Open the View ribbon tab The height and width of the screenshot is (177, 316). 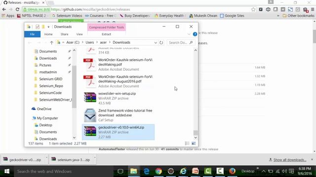[79, 34]
